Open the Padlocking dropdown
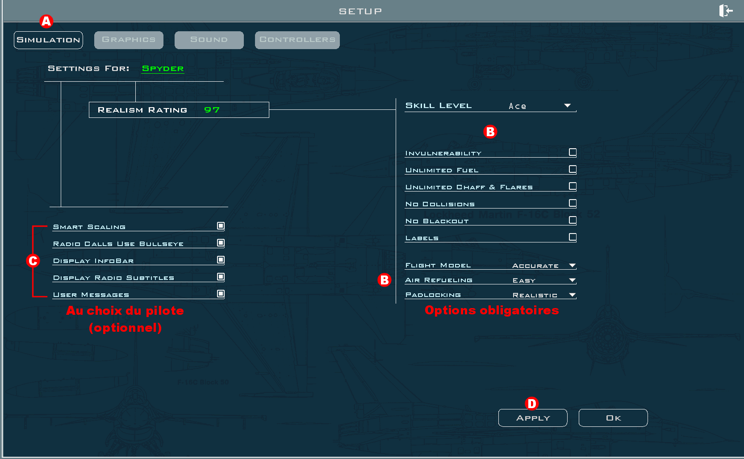 click(x=572, y=295)
